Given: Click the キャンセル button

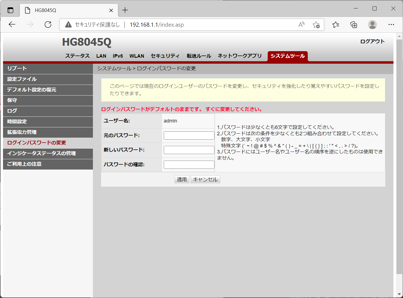Looking at the screenshot, I should pos(205,179).
